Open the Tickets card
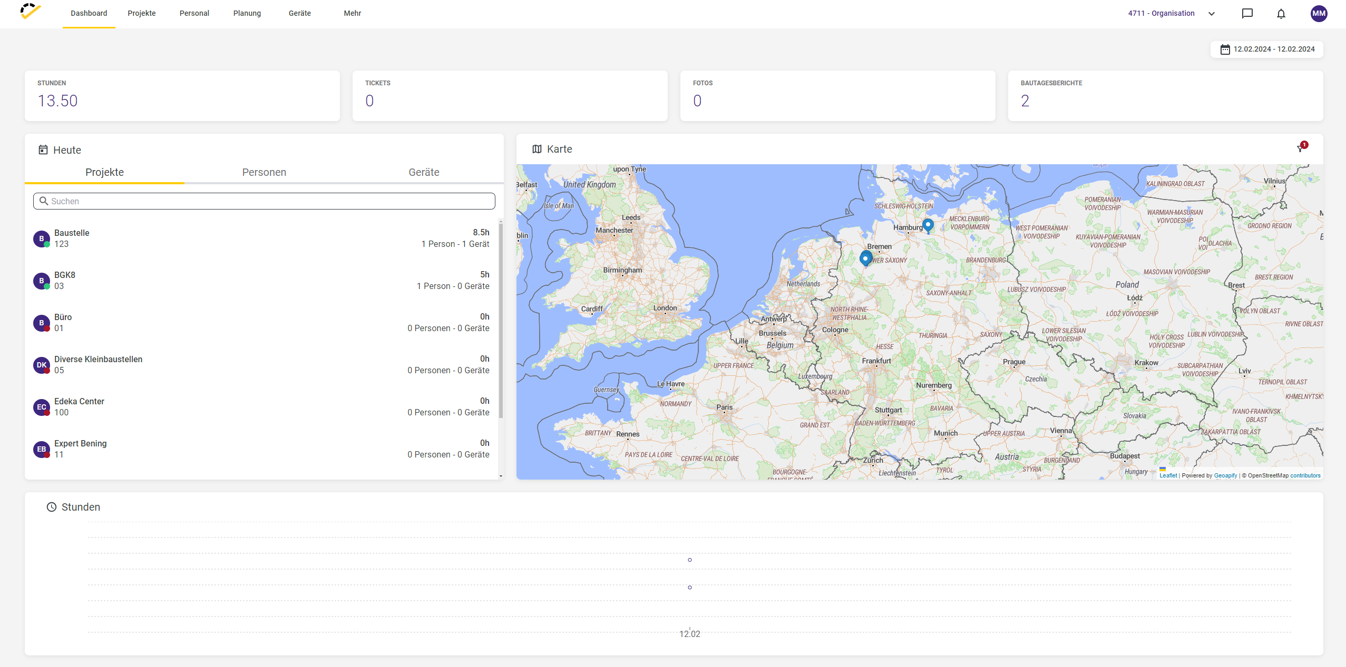The image size is (1346, 667). click(510, 96)
